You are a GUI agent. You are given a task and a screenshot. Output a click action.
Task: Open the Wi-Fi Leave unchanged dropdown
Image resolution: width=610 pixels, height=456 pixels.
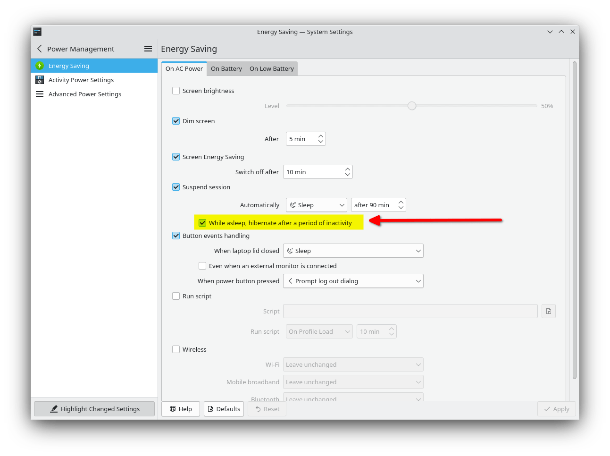pyautogui.click(x=353, y=364)
